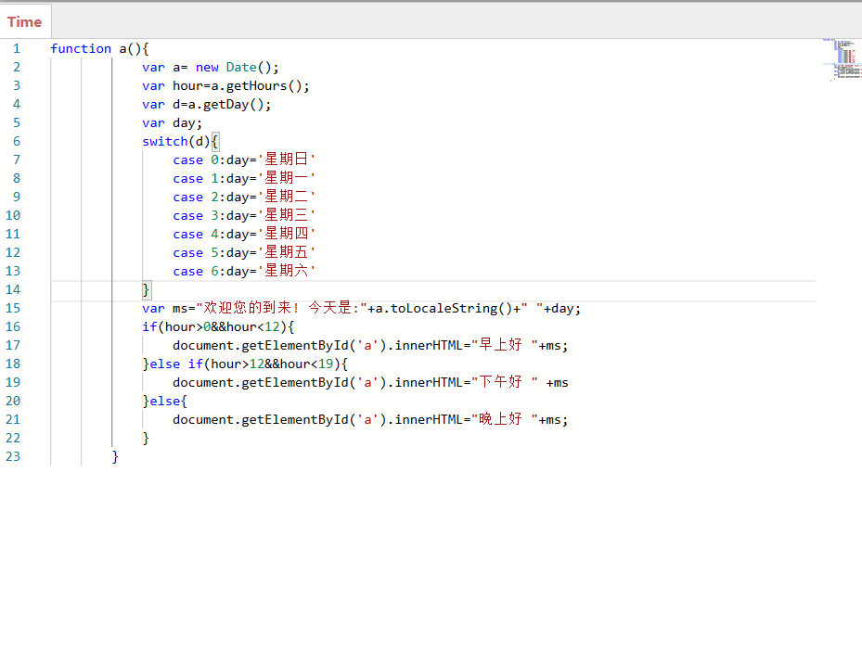Click the highlighted closing brace on line 14
Viewport: 862px width, 664px height.
tap(146, 289)
